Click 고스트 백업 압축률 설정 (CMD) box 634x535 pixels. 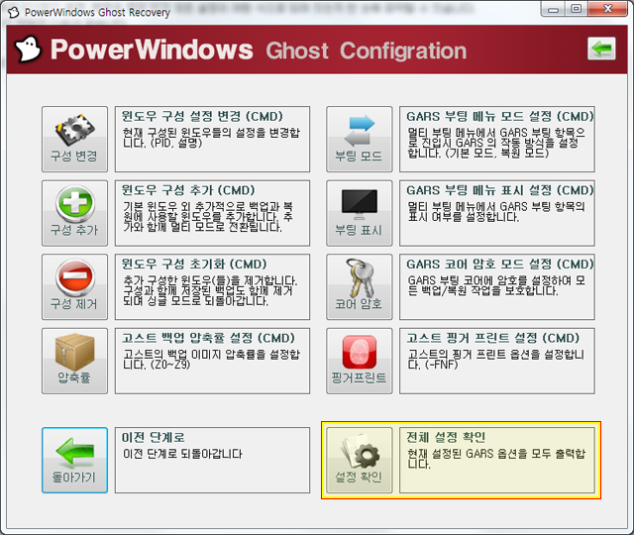[x=212, y=361]
